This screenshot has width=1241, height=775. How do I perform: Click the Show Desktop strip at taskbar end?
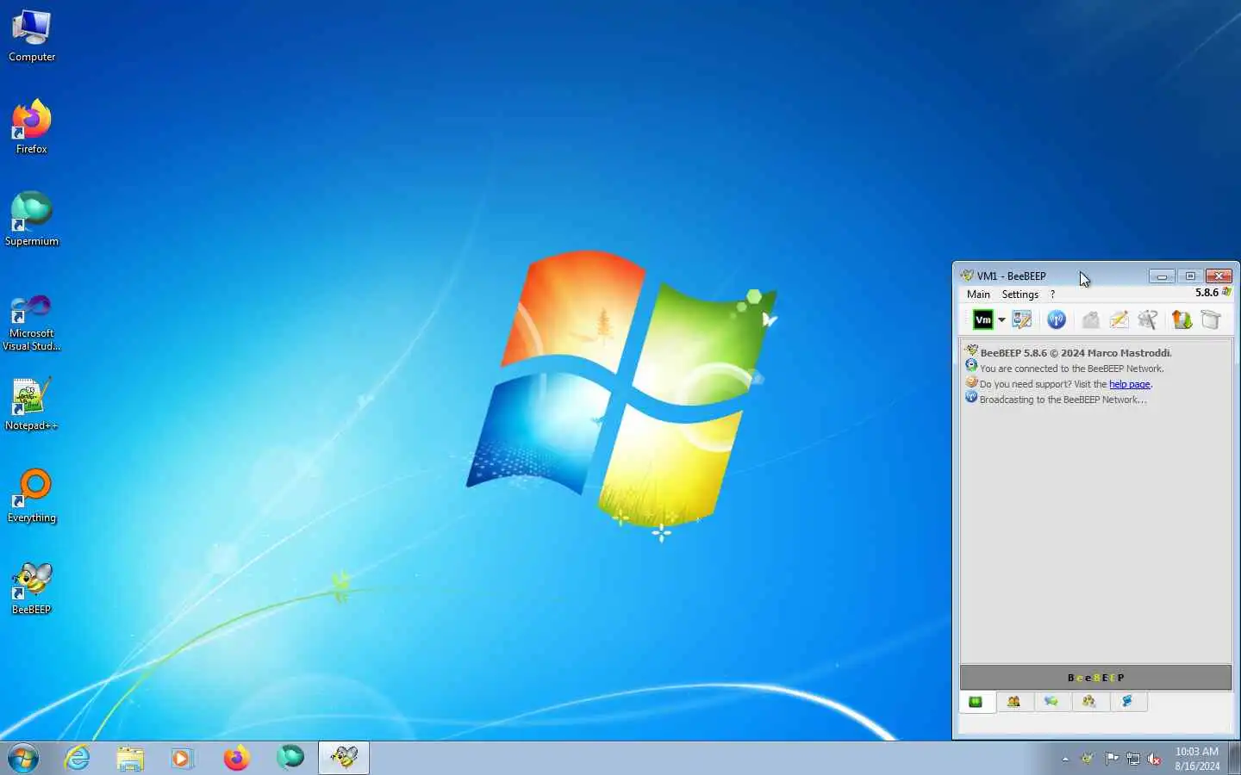(1235, 758)
